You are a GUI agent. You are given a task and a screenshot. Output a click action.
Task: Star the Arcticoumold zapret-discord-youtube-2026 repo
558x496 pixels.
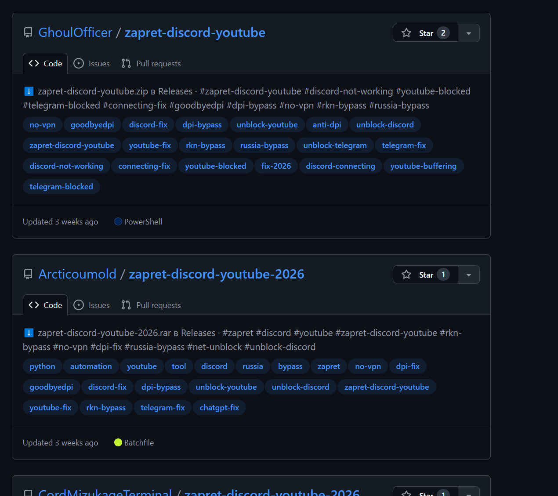[425, 275]
